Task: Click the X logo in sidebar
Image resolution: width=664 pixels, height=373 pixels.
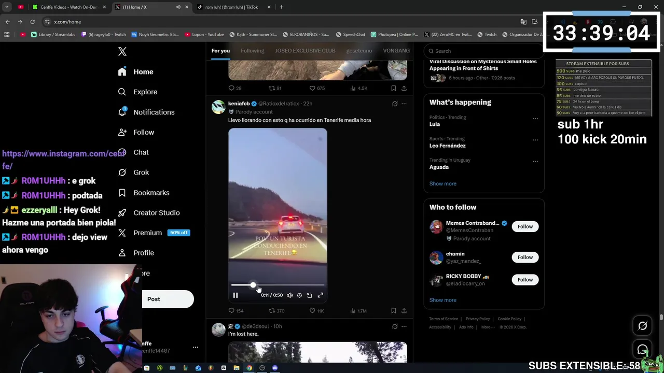Action: (122, 51)
